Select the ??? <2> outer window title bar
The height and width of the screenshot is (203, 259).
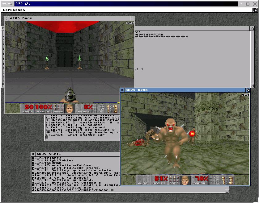pos(124,4)
